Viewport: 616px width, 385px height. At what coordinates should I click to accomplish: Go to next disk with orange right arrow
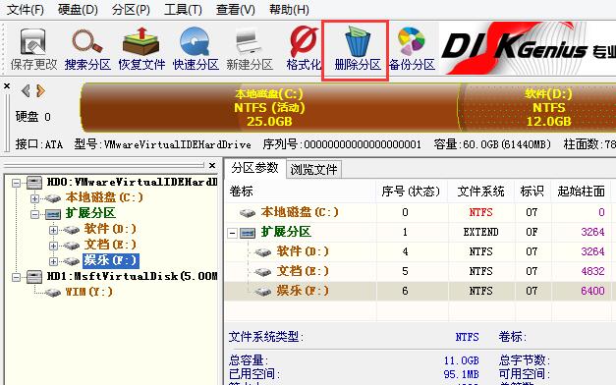40,90
